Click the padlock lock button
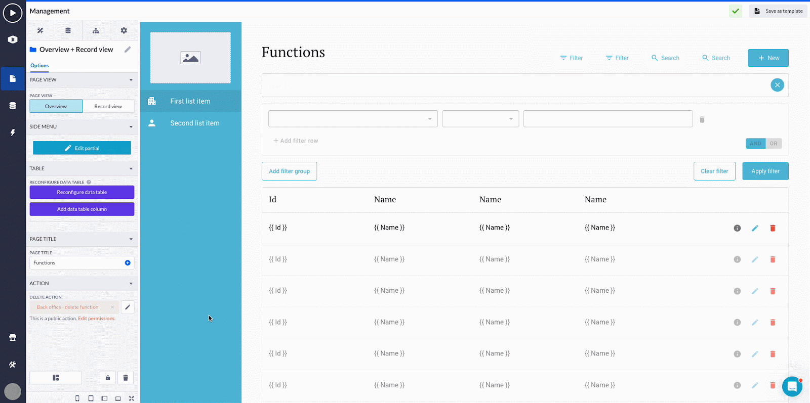Viewport: 810px width, 403px height. [107, 378]
